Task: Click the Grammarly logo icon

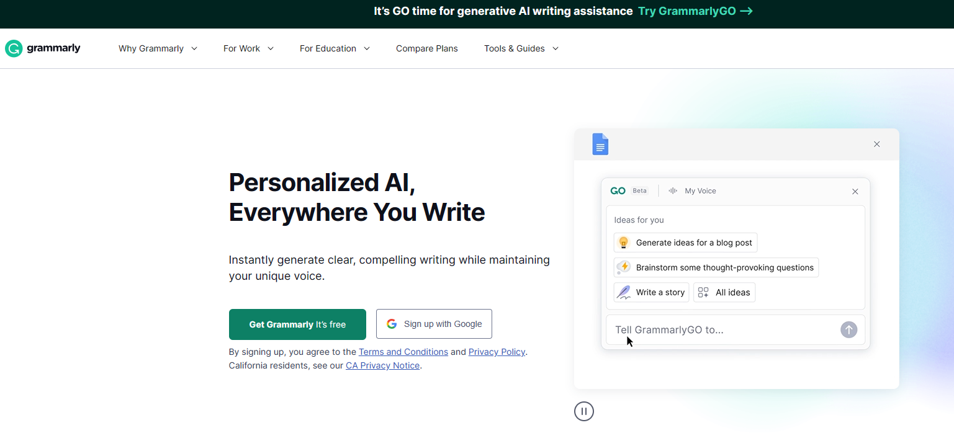Action: [x=14, y=48]
